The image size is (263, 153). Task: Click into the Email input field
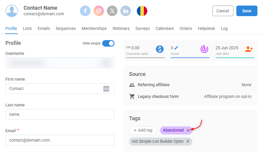60,140
